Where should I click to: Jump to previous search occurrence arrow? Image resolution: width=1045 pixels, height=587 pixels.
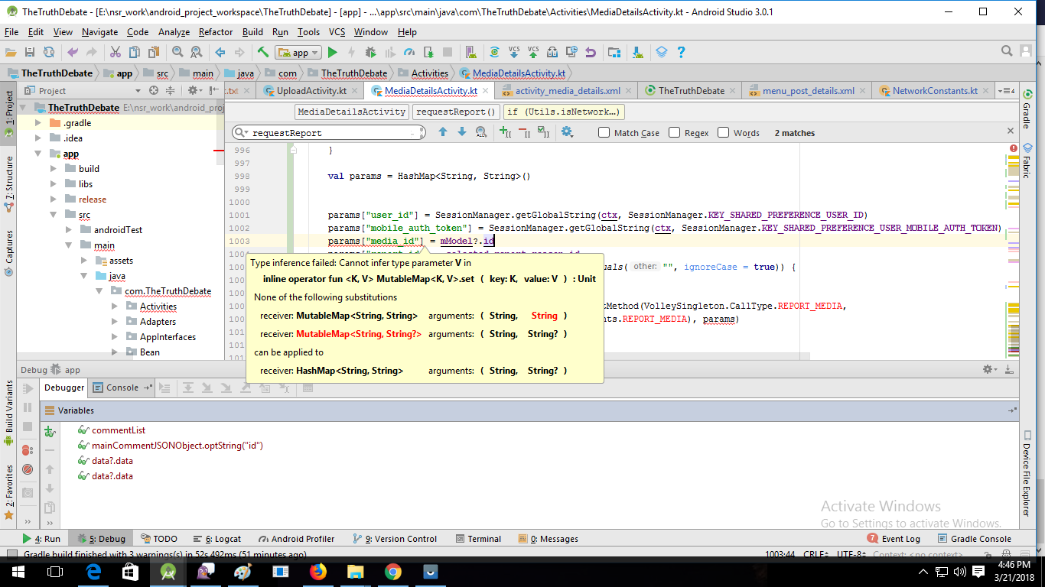442,132
